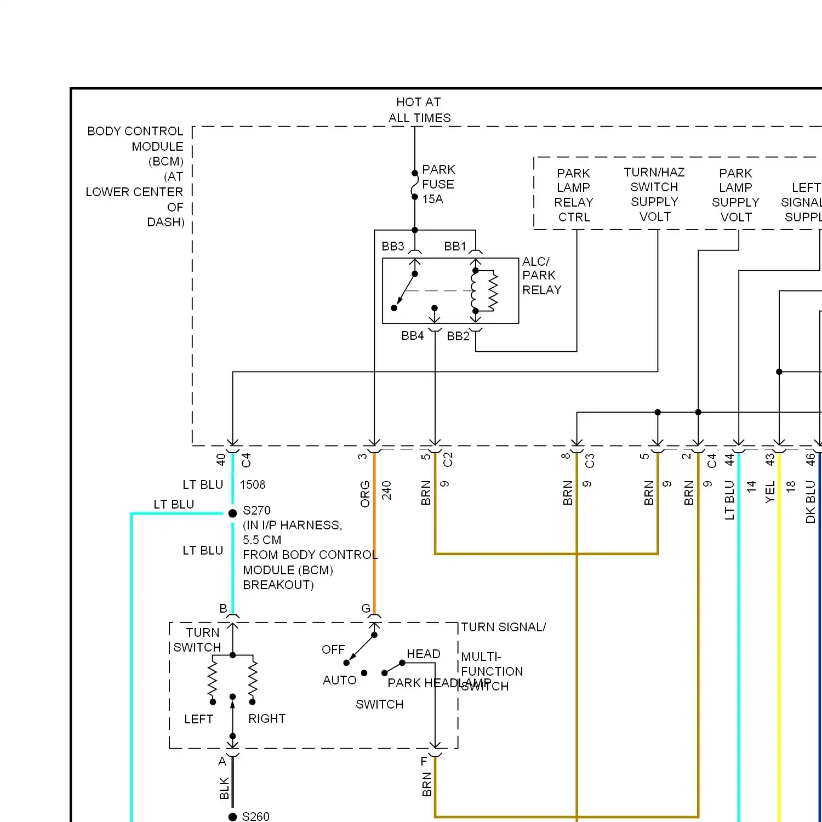Click circuit number "240"
This screenshot has width=822, height=822.
[386, 490]
